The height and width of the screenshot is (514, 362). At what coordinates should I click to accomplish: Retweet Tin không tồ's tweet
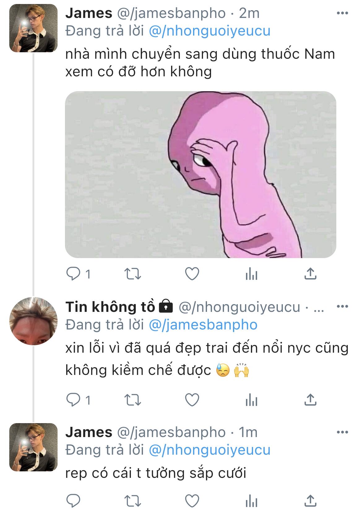[x=132, y=400]
